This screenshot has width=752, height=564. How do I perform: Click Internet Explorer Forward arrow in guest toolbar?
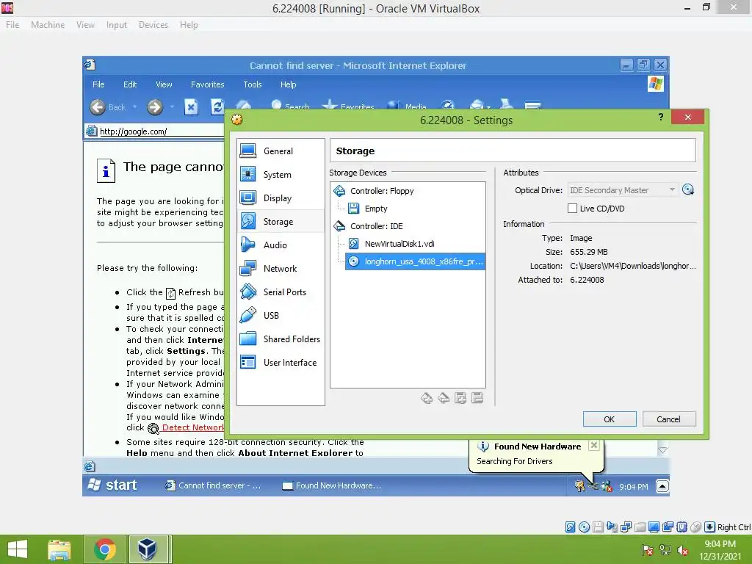coord(155,107)
